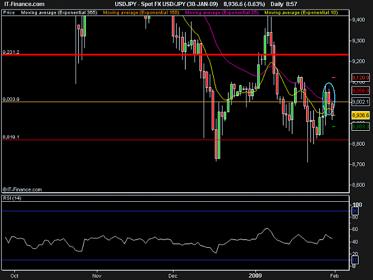Select Moving average Exponential 10 legend

click(x=301, y=13)
